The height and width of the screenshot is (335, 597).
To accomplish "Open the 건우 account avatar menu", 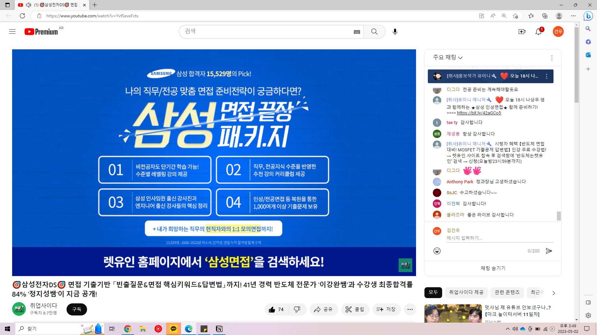I will tap(558, 31).
